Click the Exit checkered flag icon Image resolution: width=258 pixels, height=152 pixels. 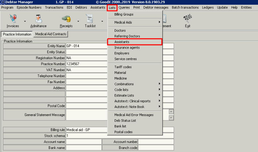pyautogui.click(x=188, y=18)
